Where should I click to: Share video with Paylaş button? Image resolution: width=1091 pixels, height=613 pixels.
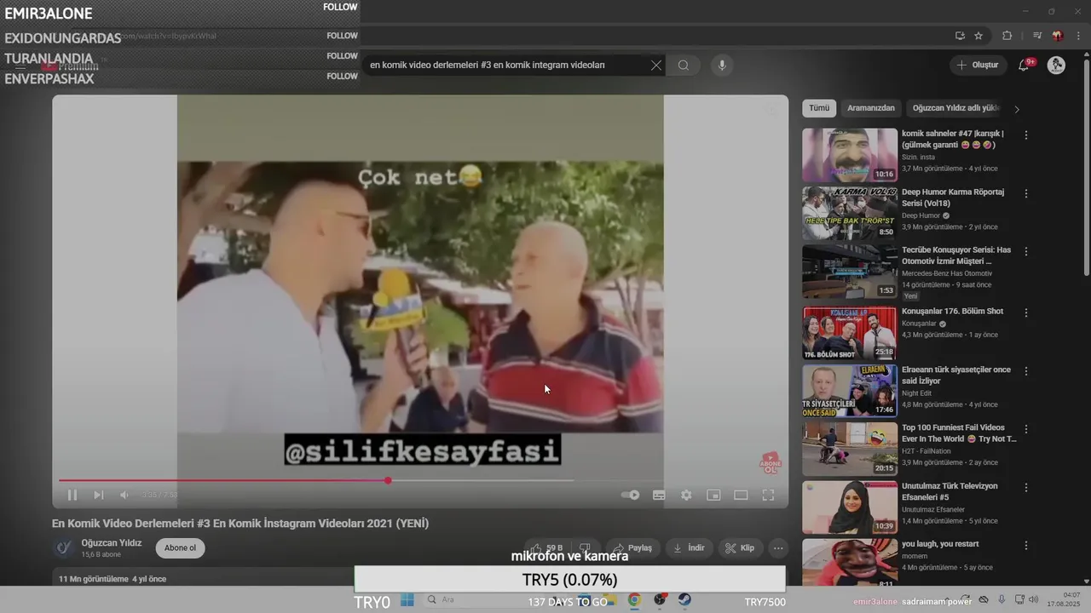[632, 548]
